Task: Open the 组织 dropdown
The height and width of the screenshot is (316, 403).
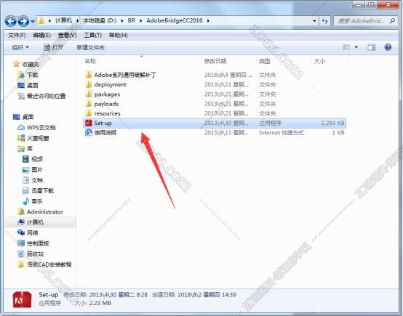Action: coord(20,47)
